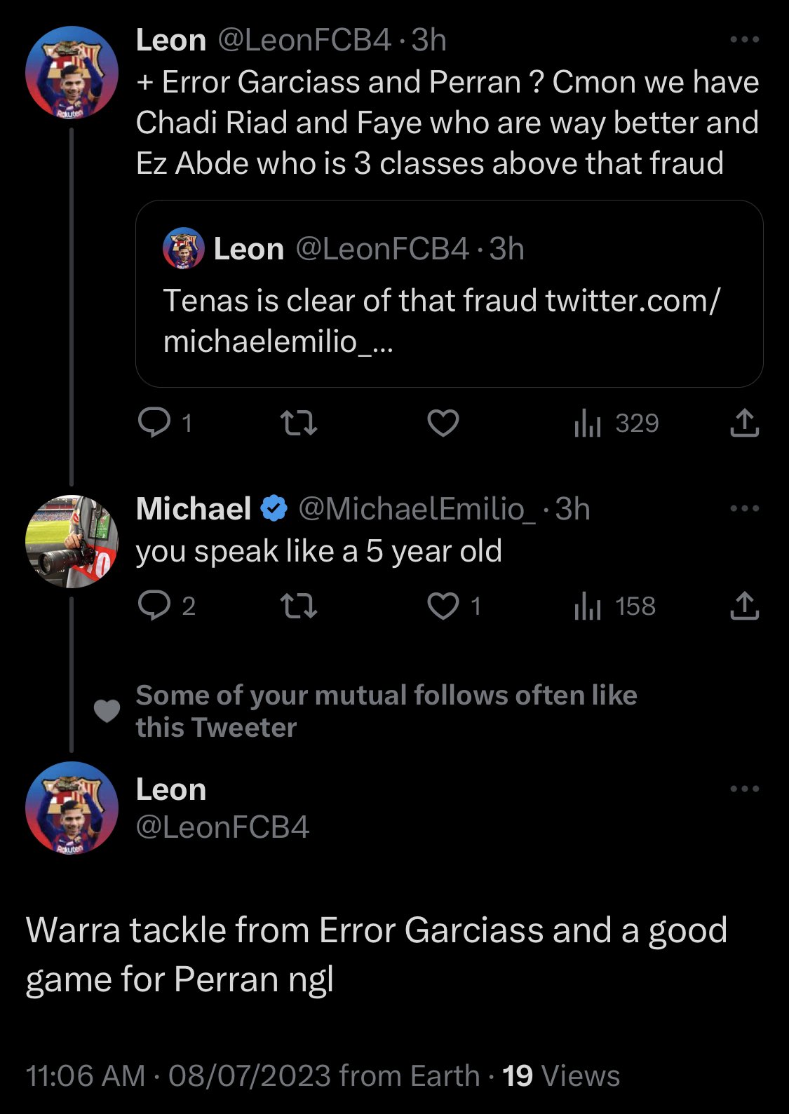
Task: View analytics showing 329 views
Action: point(616,423)
